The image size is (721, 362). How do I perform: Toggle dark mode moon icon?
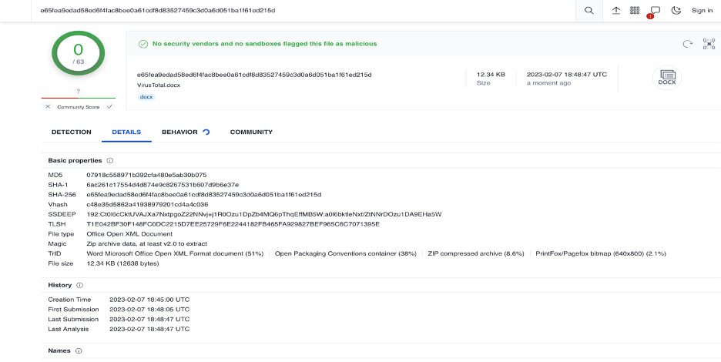(x=676, y=11)
